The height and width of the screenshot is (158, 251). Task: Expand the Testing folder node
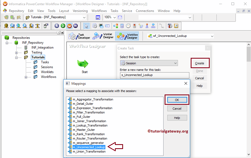(x=16, y=53)
